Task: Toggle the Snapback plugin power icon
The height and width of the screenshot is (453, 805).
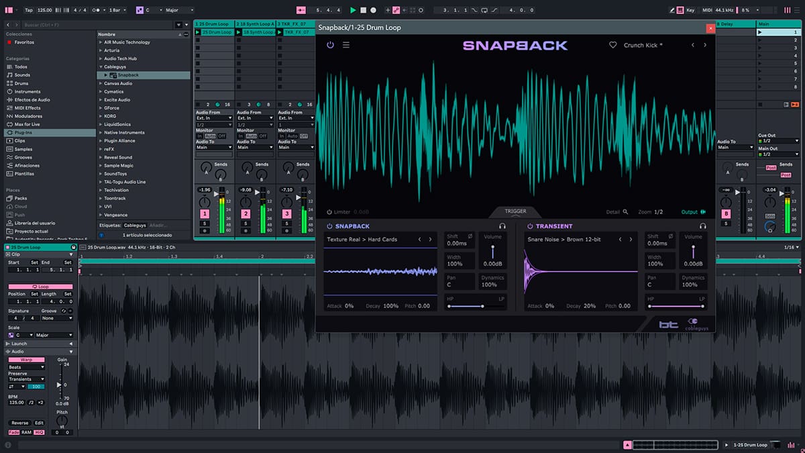Action: coord(330,45)
